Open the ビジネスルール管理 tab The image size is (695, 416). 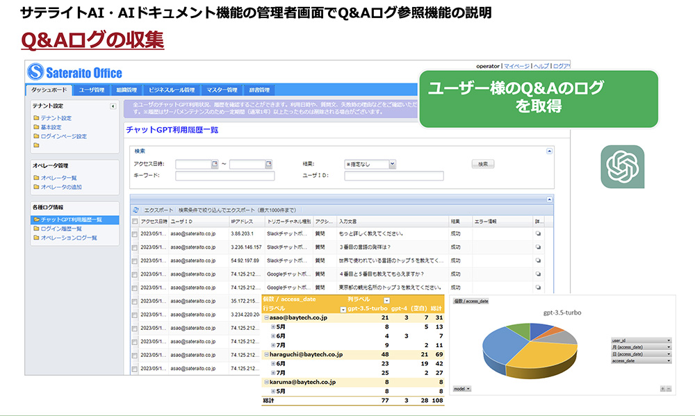[172, 90]
